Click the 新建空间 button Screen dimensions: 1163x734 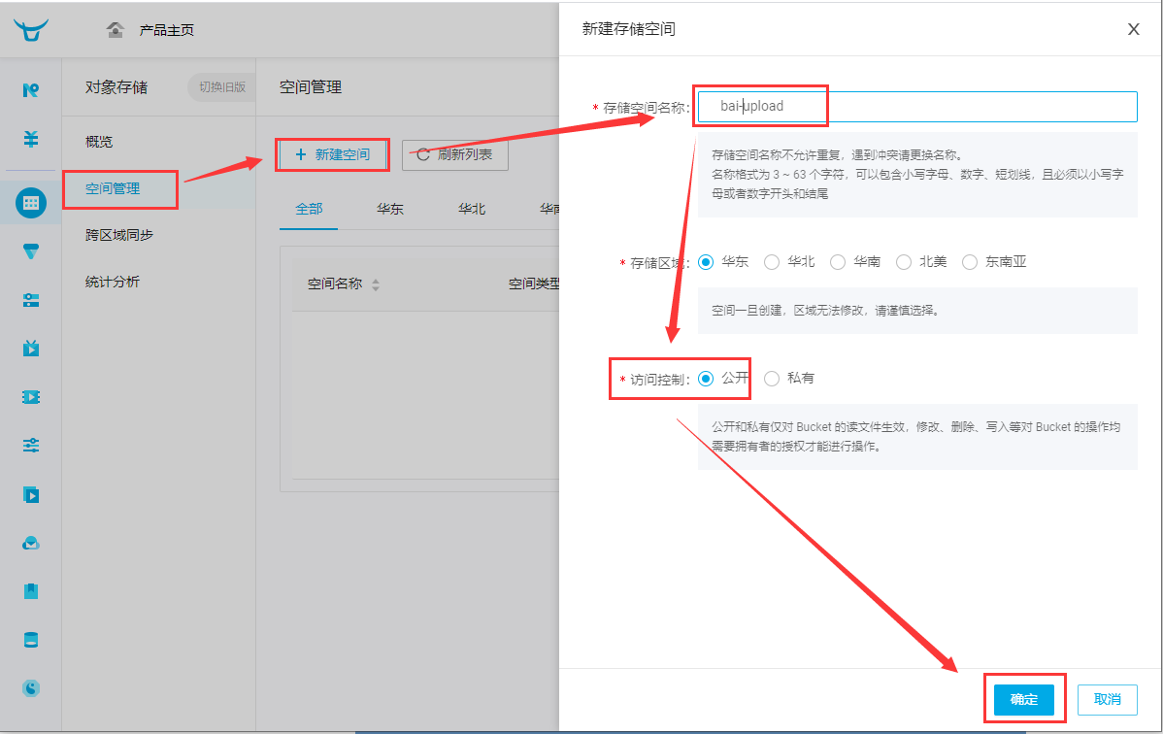coord(332,154)
